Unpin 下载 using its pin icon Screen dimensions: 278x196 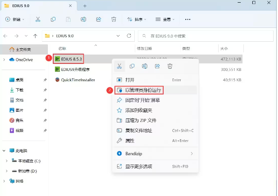point(45,90)
